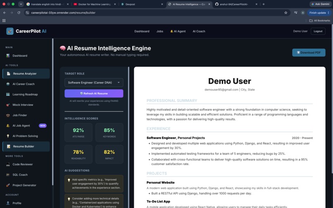
Task: Close the AI Resume Intelligence browser tab
Action: click(209, 4)
